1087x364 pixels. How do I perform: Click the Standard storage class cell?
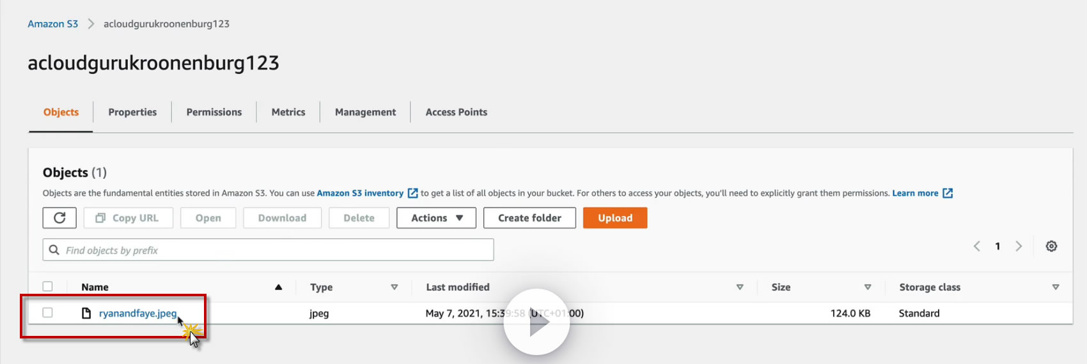point(919,314)
